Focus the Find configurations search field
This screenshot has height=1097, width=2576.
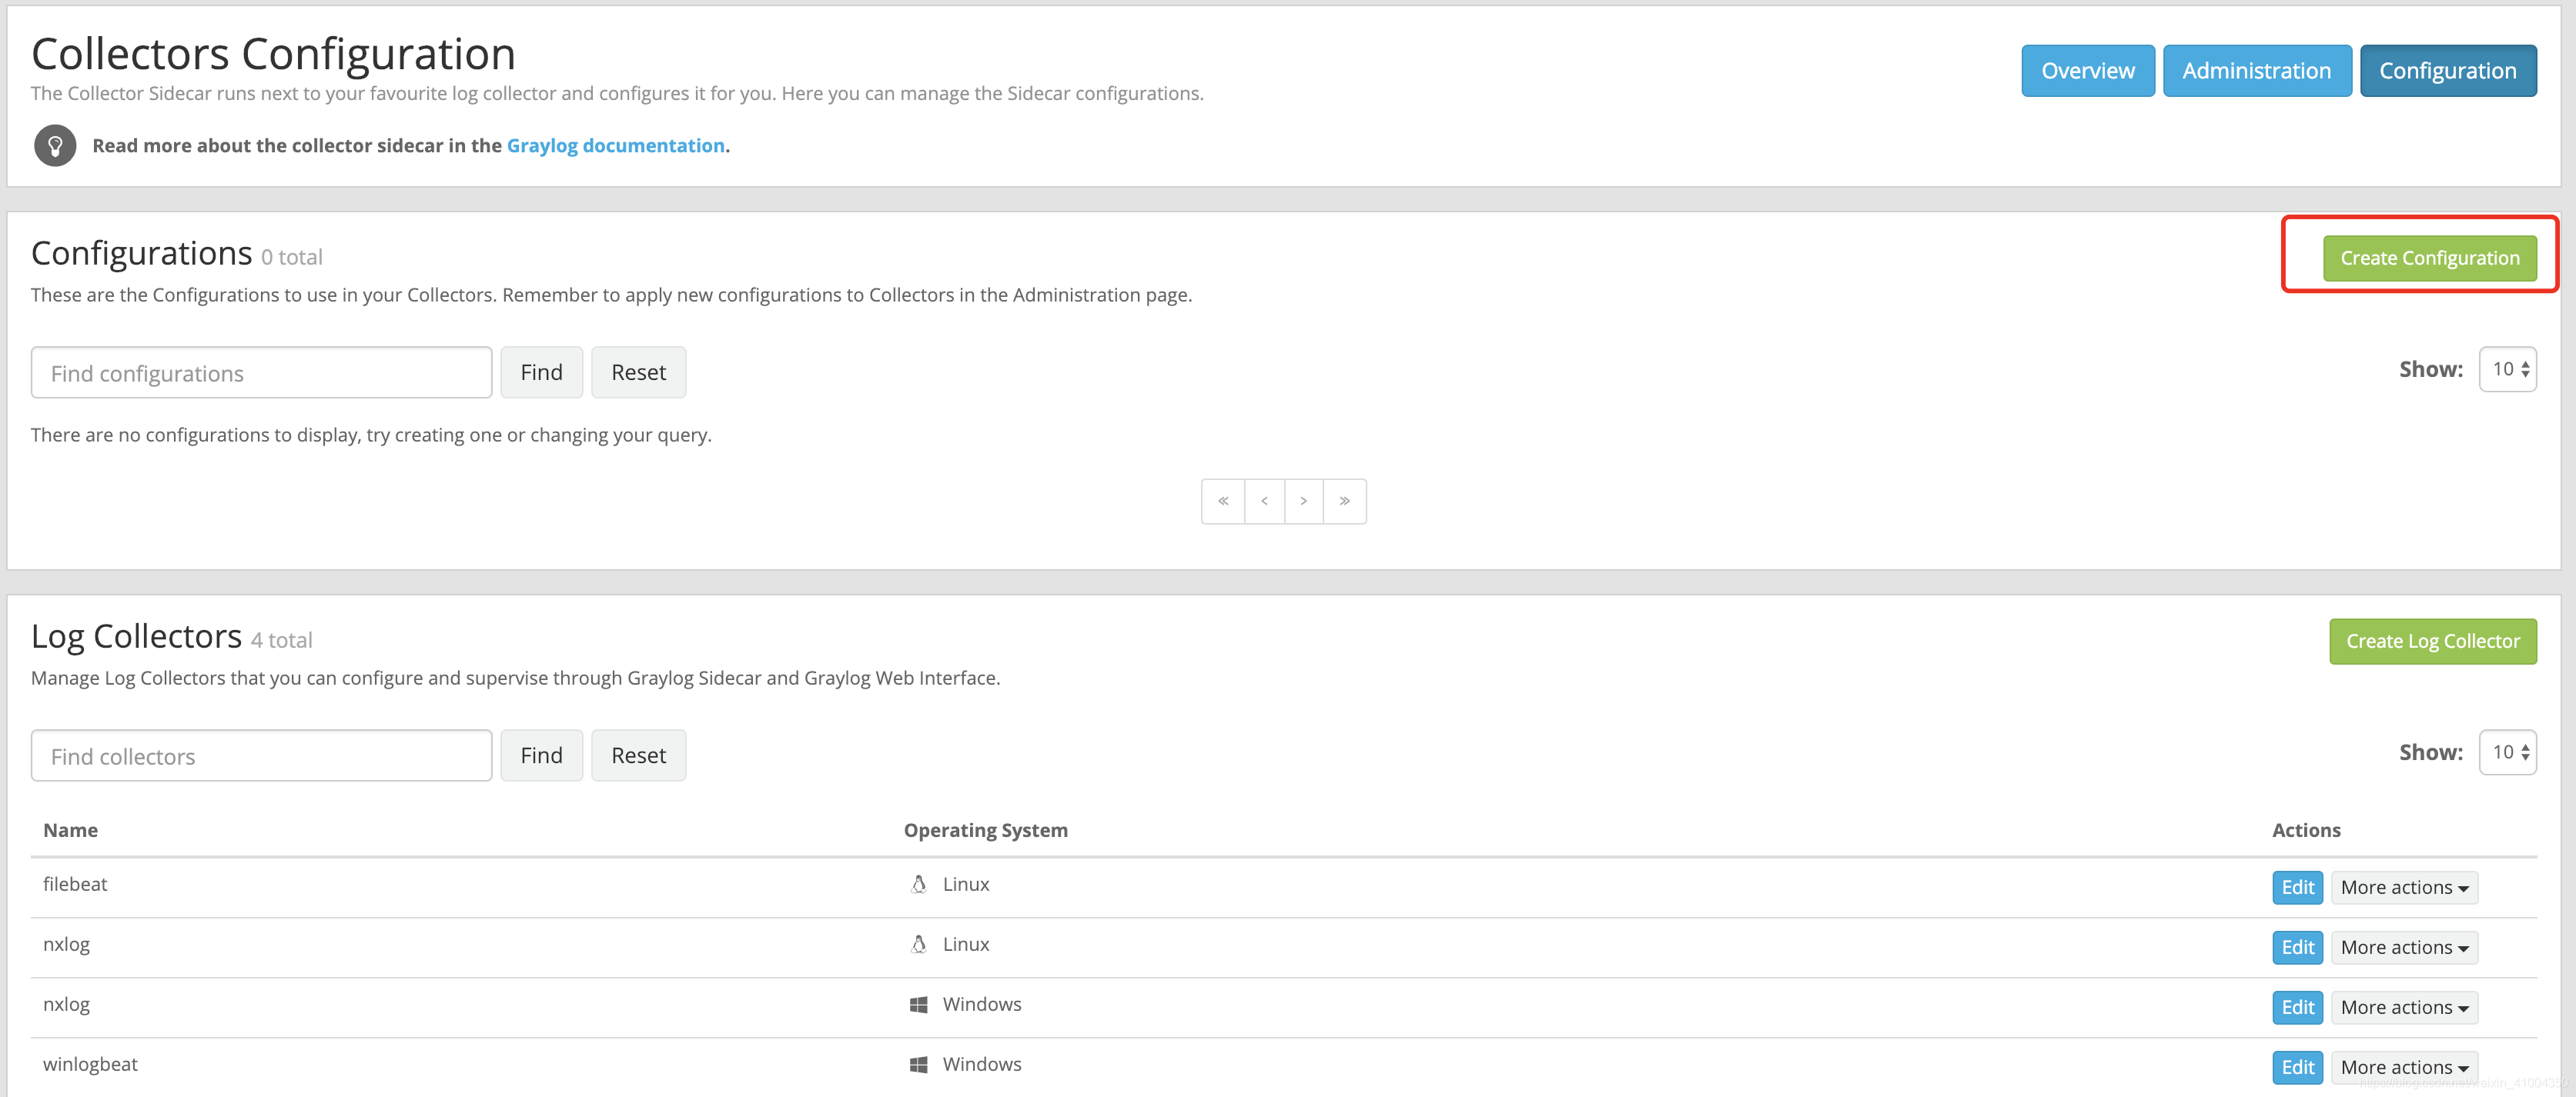click(x=261, y=372)
